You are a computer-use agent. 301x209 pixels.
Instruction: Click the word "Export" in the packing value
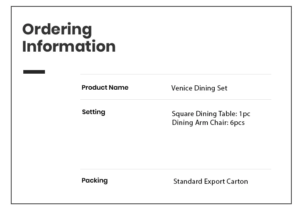[215, 181]
